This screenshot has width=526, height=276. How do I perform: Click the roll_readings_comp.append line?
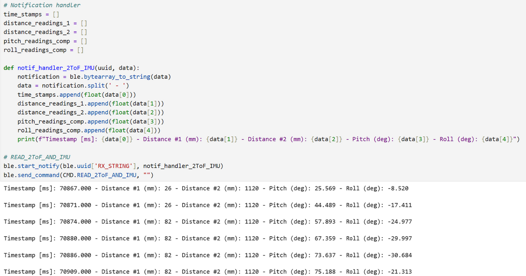click(89, 130)
